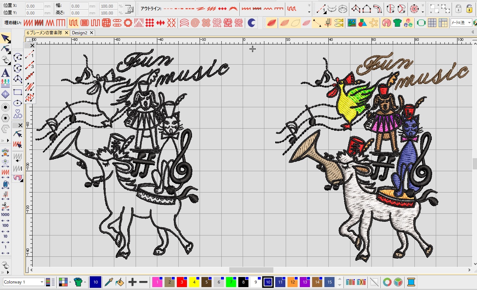Screen dimensions: 477x290
Task: Toggle the leaf outline view icon
Action: 295,23
